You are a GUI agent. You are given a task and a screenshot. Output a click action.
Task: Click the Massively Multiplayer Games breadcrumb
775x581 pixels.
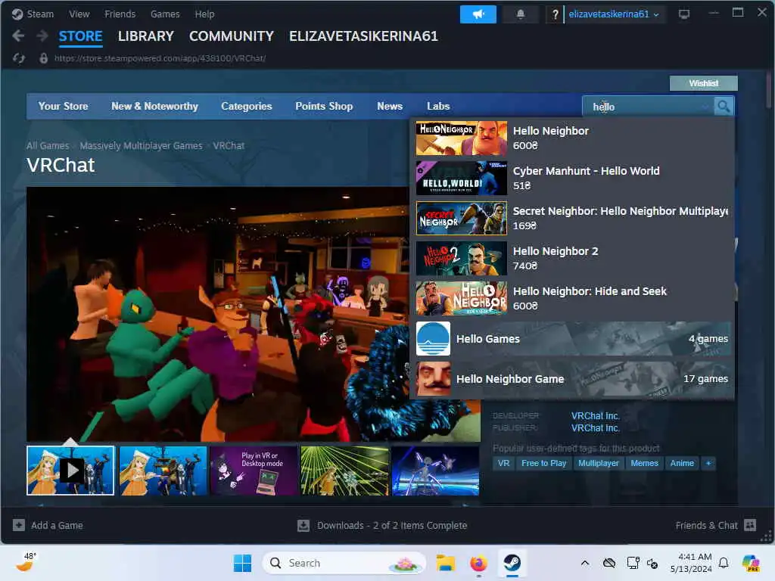point(141,146)
